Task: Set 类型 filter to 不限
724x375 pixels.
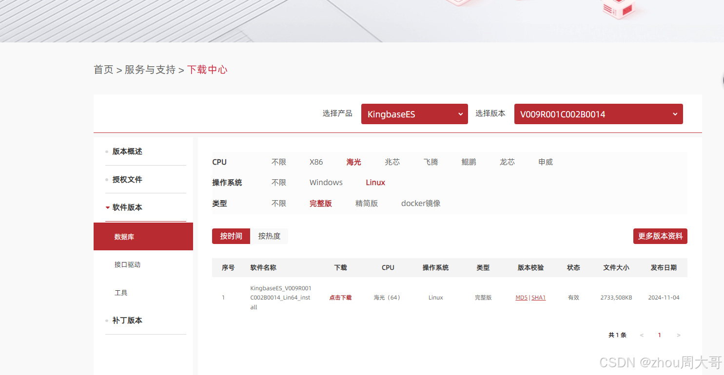Action: point(279,204)
